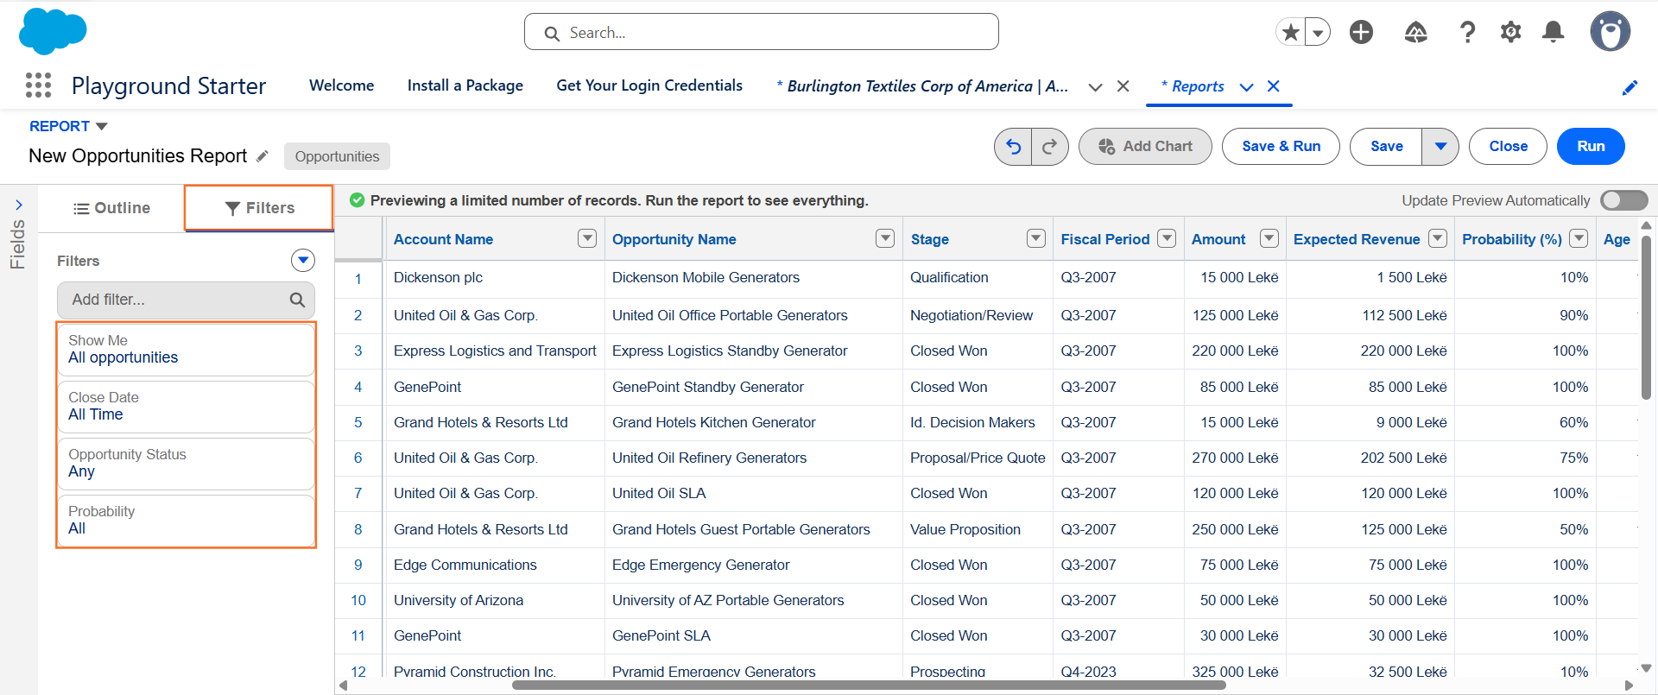Open the user profile avatar
Image resolution: width=1658 pixels, height=695 pixels.
pos(1611,32)
